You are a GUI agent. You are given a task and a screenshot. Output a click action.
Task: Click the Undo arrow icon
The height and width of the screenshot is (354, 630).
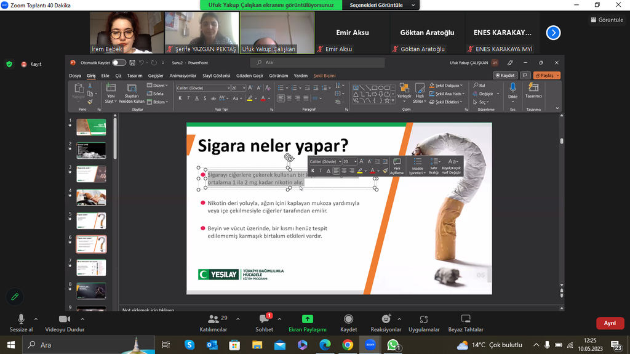click(x=141, y=63)
